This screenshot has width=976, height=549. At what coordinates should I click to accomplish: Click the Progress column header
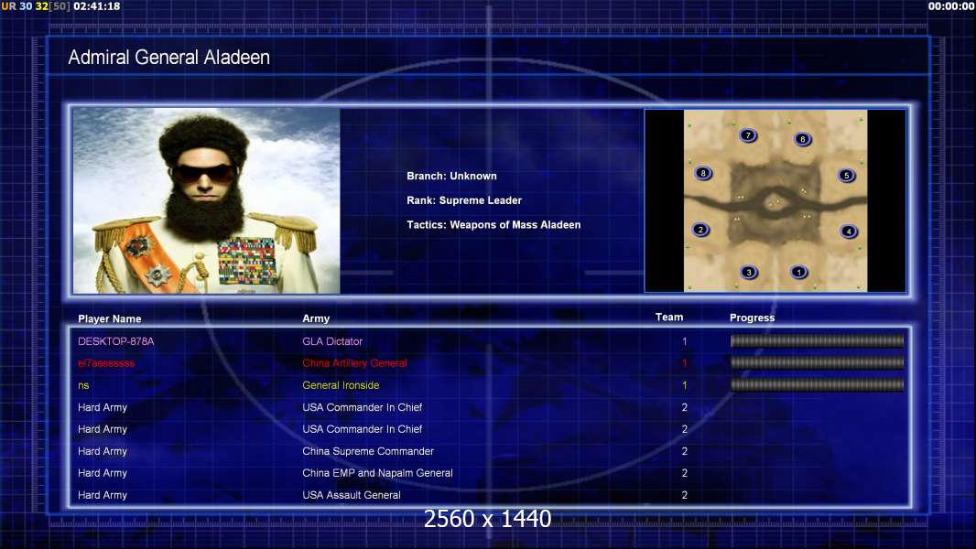[x=752, y=318]
